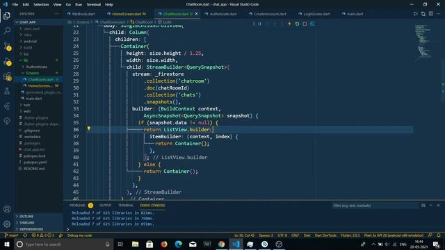Open the Terminal menu
Screen dimensions: 445x250
(94, 5)
